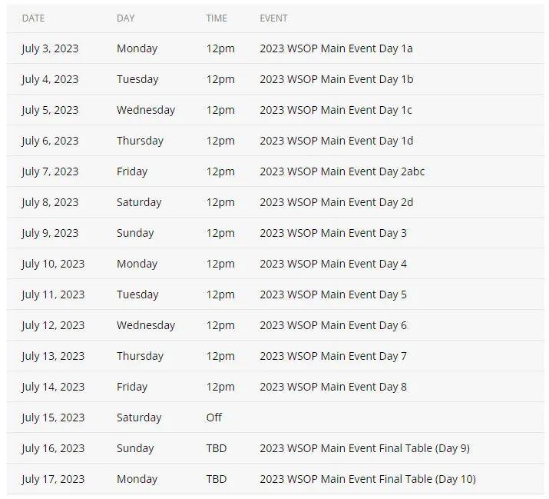Click 2023 WSOP Main Event Day 1a
Screen dimensions: 549x499
point(336,48)
